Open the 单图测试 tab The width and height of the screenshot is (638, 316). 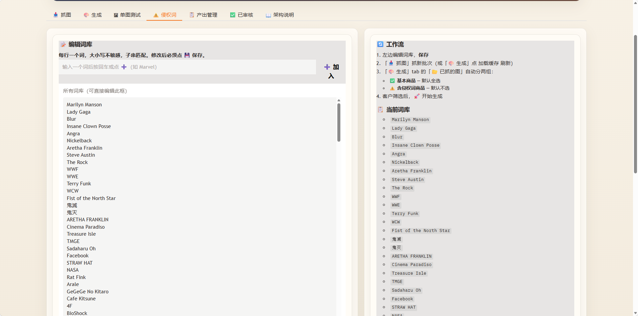click(127, 15)
